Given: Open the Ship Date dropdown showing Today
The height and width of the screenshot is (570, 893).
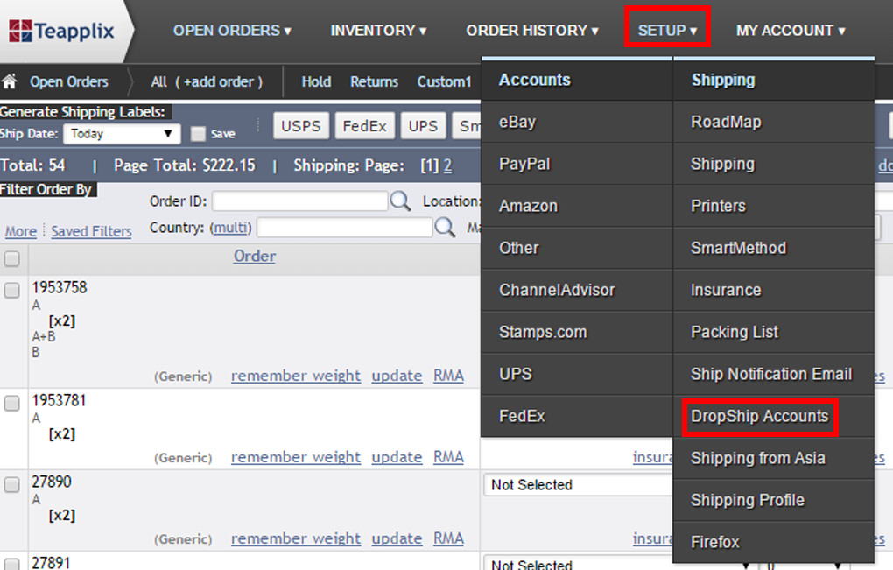Looking at the screenshot, I should 122,134.
